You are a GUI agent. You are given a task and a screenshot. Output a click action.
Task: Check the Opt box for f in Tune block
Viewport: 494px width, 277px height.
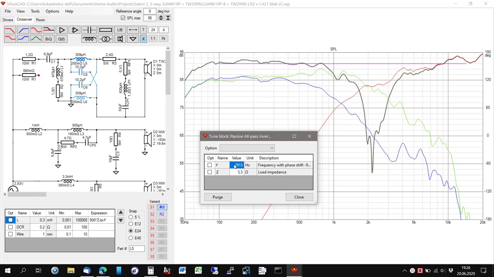pyautogui.click(x=210, y=165)
